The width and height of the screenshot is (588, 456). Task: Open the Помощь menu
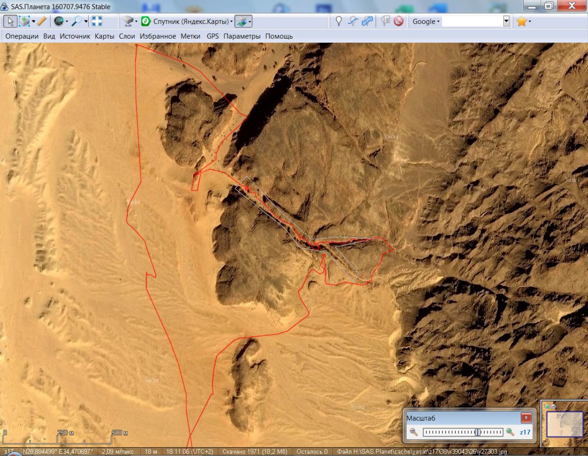(x=279, y=36)
